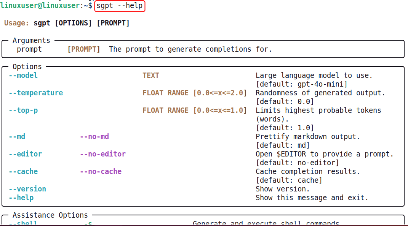Click the 'Show this message and exit.' description
The width and height of the screenshot is (408, 226).
312,198
